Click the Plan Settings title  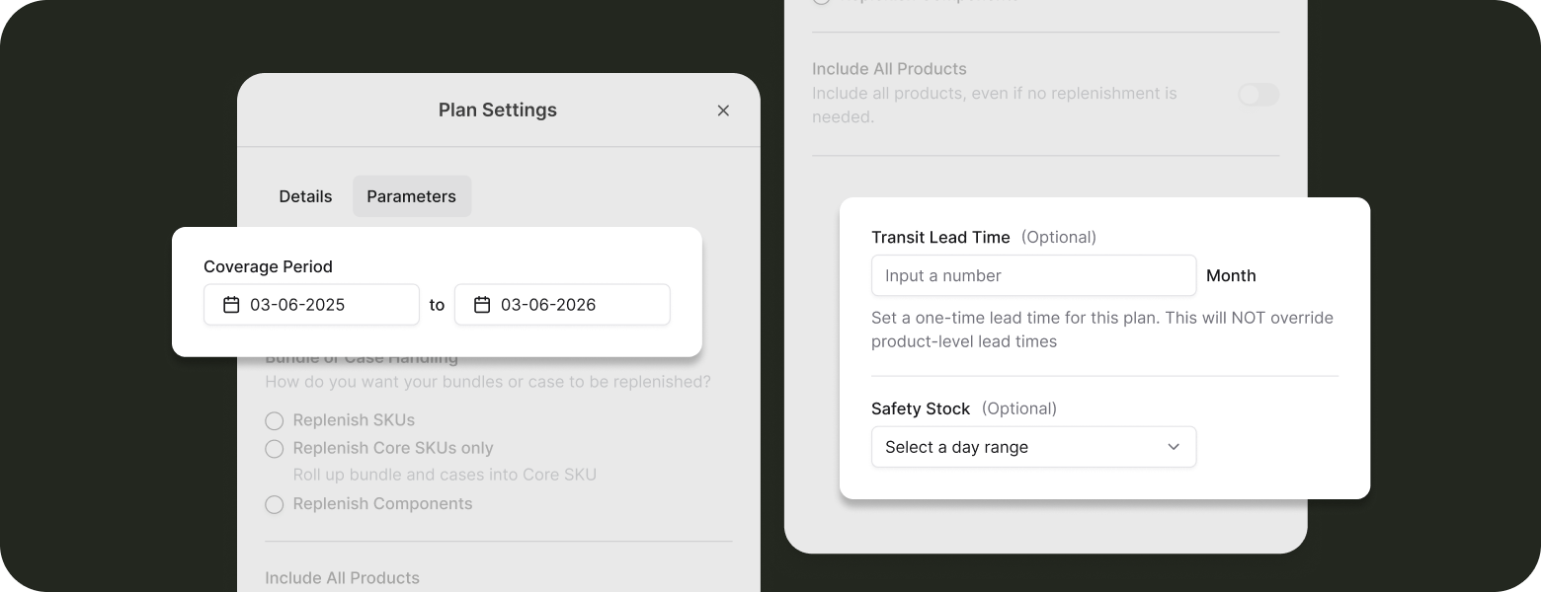(x=498, y=111)
